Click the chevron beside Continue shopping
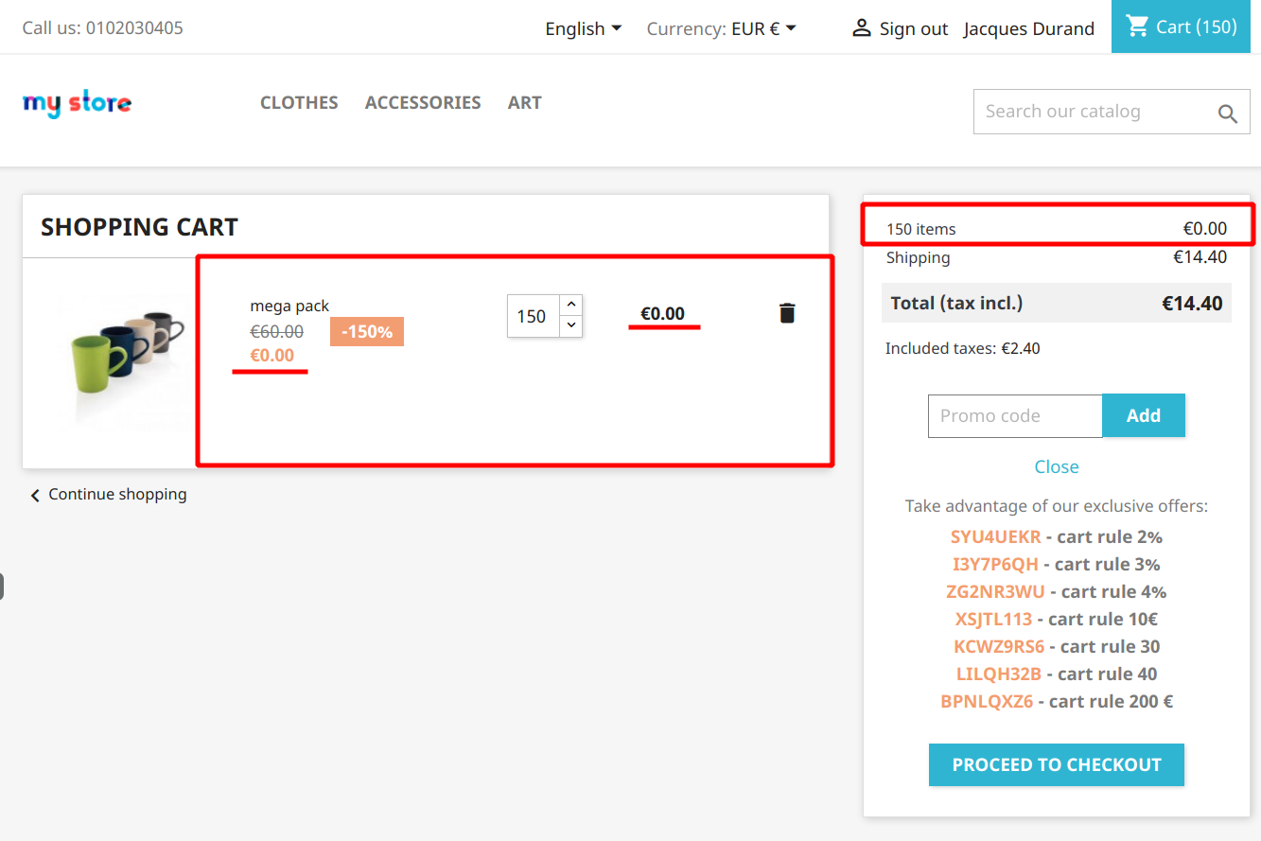1261x841 pixels. pos(35,494)
